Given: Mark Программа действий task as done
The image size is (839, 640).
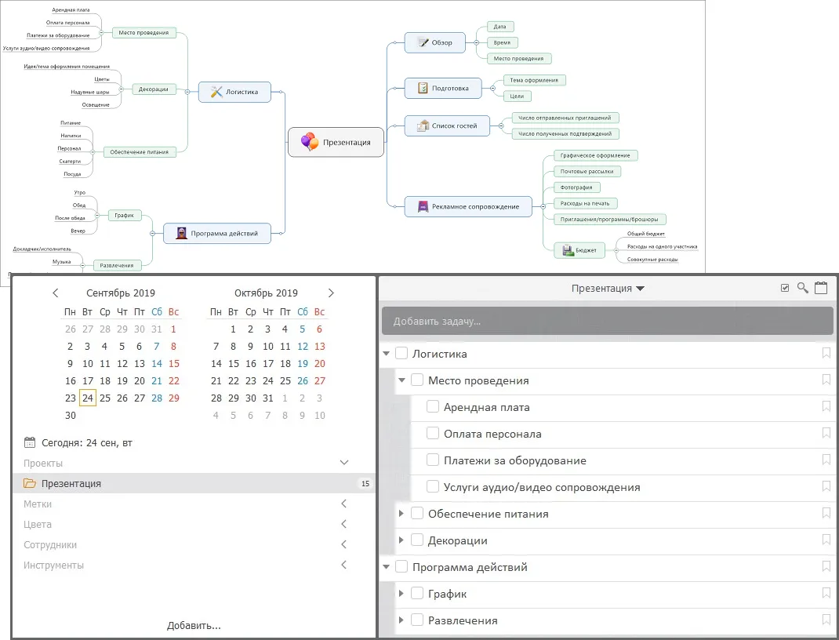Looking at the screenshot, I should [401, 567].
